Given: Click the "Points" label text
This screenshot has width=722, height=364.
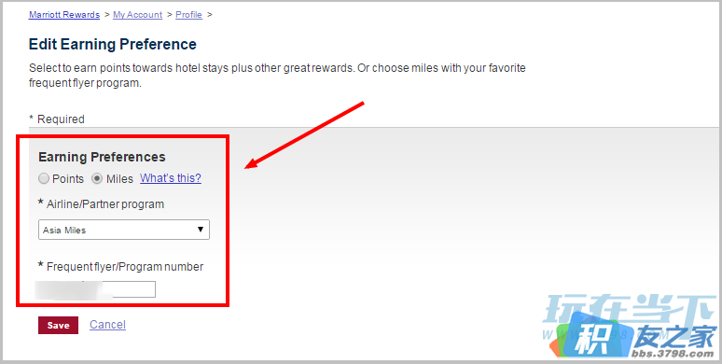Looking at the screenshot, I should pos(68,179).
